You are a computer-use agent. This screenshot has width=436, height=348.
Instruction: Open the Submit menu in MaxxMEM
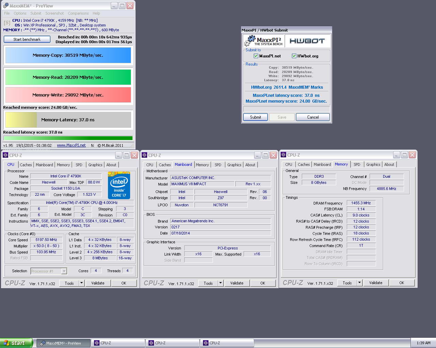36,13
